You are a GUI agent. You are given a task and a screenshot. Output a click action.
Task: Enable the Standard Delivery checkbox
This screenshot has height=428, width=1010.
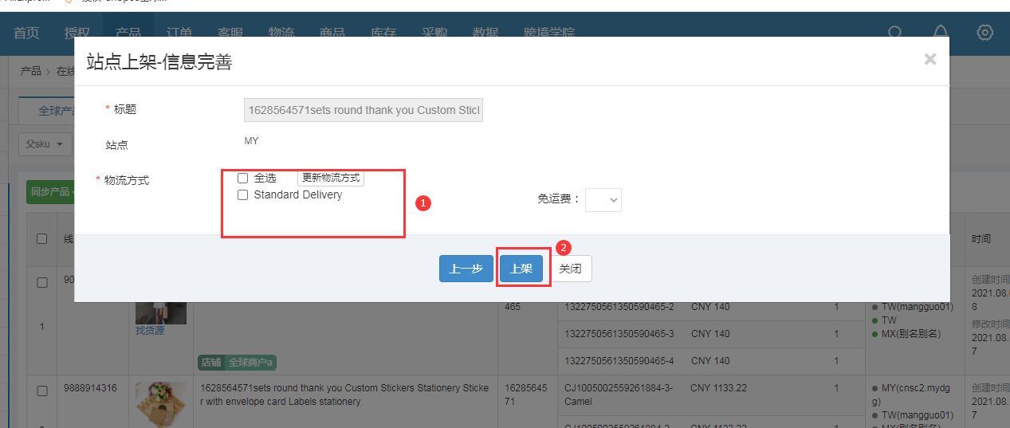click(x=243, y=195)
